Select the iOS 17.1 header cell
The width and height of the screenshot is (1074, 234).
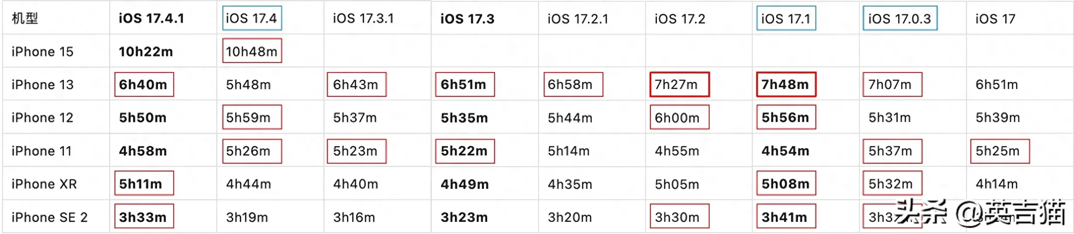786,18
